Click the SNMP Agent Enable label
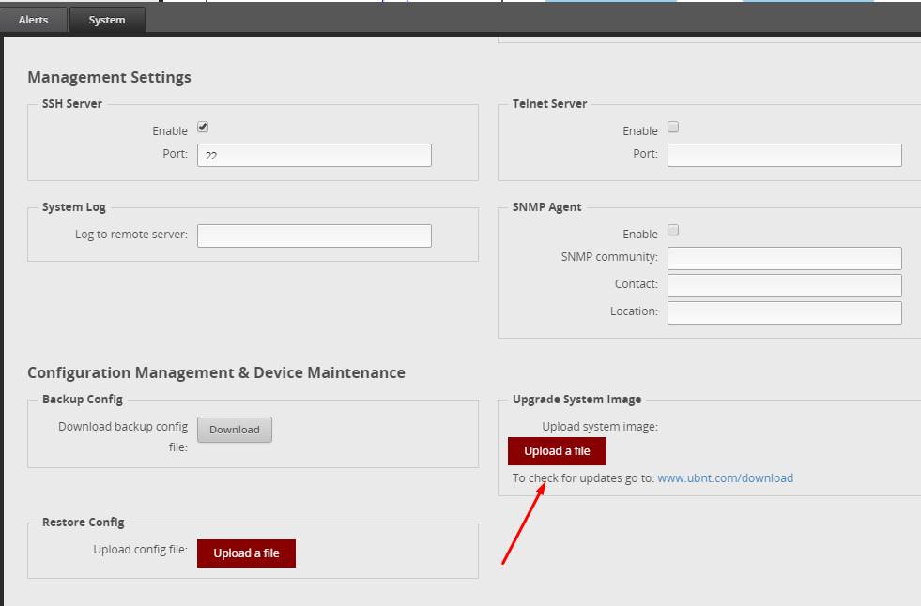The height and width of the screenshot is (606, 921). coord(640,235)
